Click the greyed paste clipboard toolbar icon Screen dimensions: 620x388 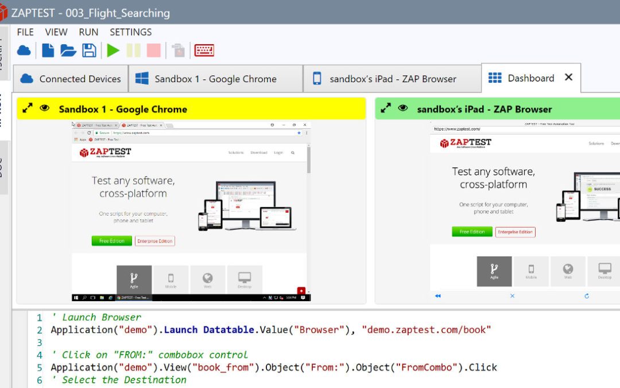pos(179,50)
